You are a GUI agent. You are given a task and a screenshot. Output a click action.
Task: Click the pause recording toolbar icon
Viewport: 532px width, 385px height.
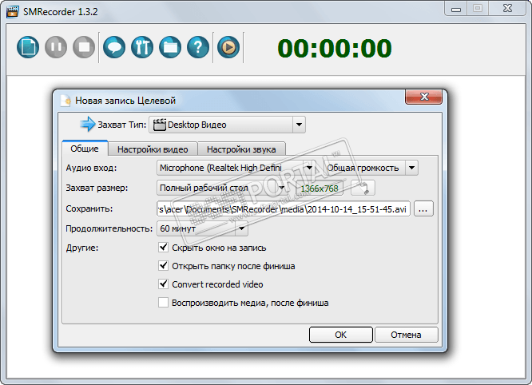point(56,47)
